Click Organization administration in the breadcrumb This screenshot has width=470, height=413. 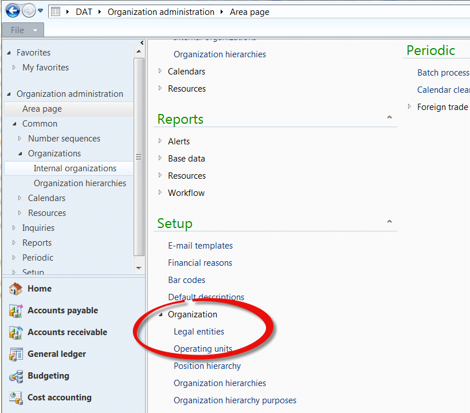point(160,11)
